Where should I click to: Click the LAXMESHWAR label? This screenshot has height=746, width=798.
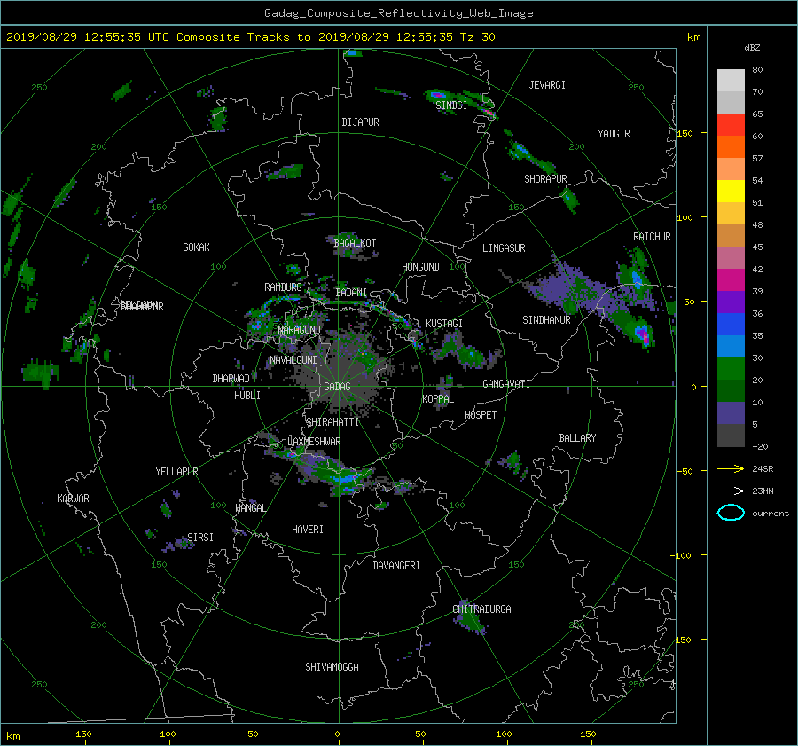pos(314,442)
